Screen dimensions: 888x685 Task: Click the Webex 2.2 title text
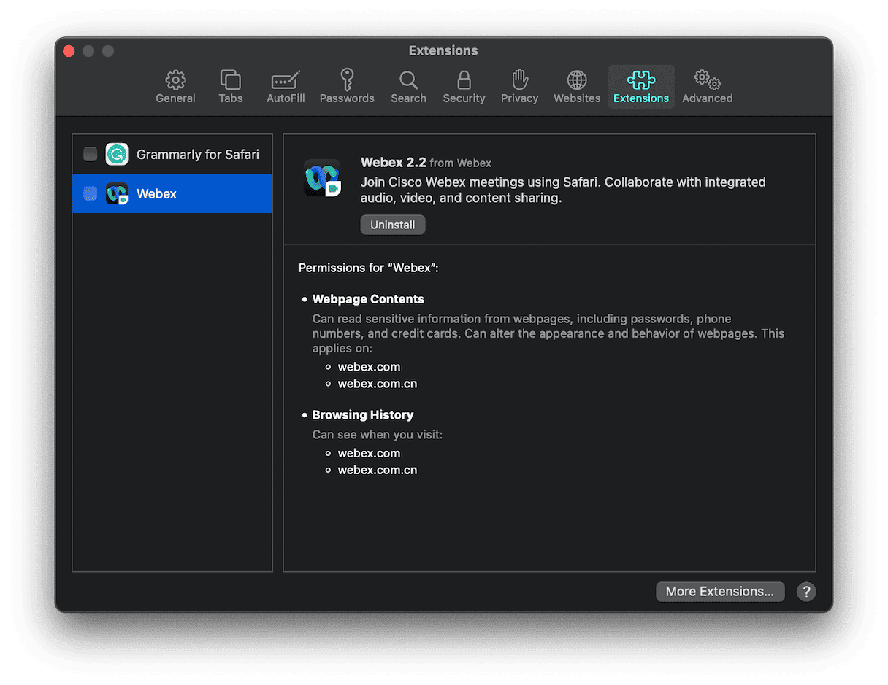point(394,163)
